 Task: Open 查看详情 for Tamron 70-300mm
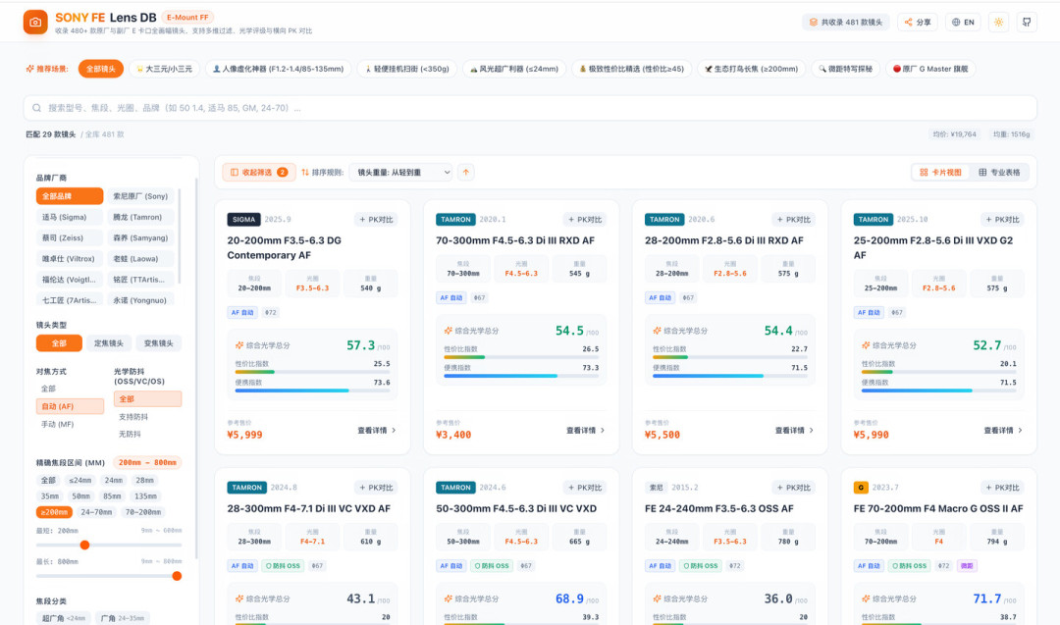[585, 431]
